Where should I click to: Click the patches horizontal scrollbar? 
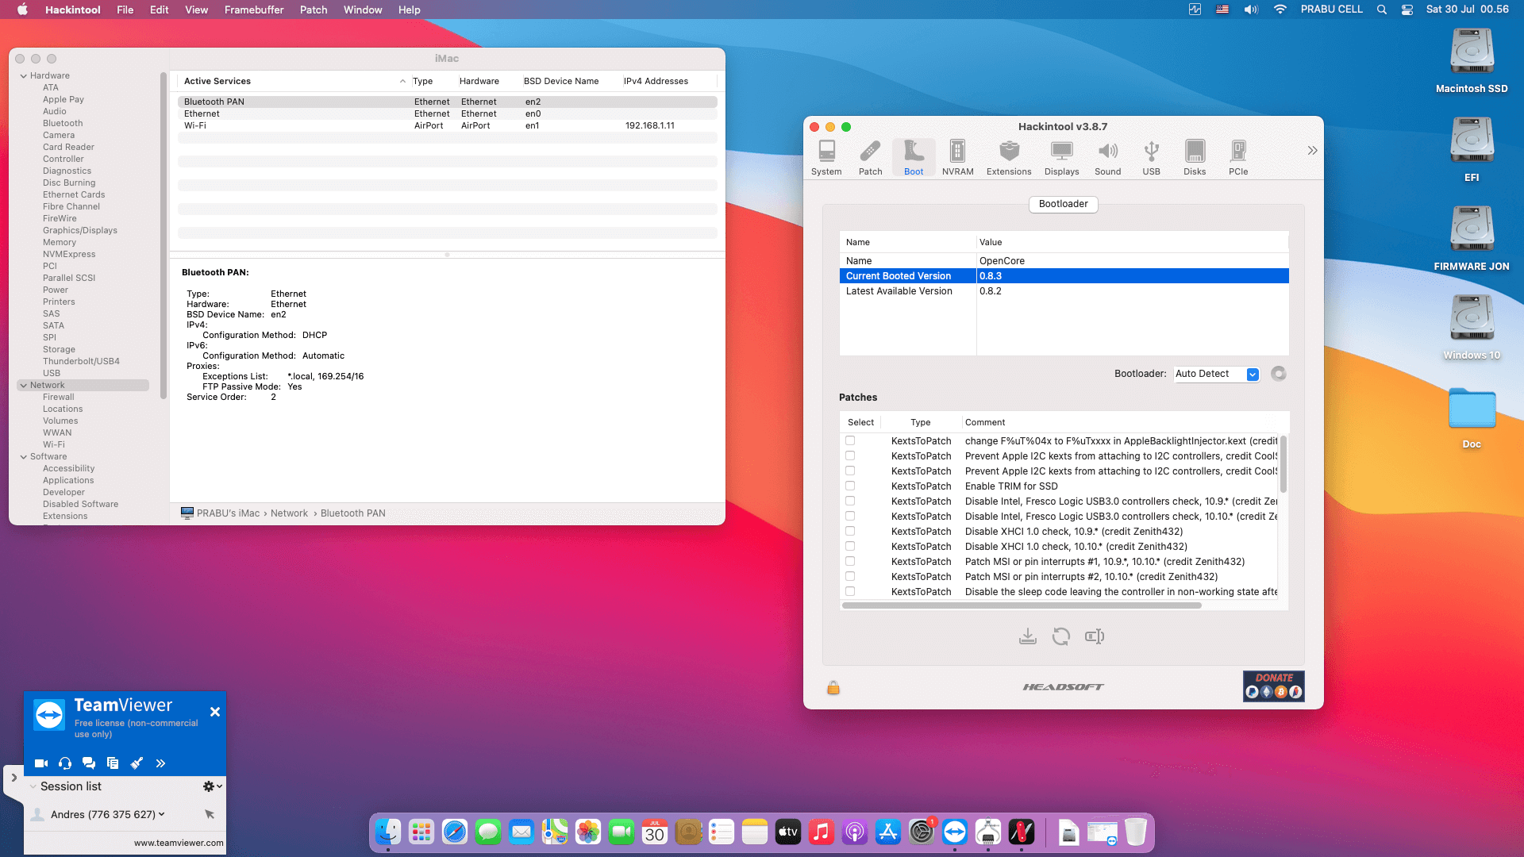point(1021,605)
